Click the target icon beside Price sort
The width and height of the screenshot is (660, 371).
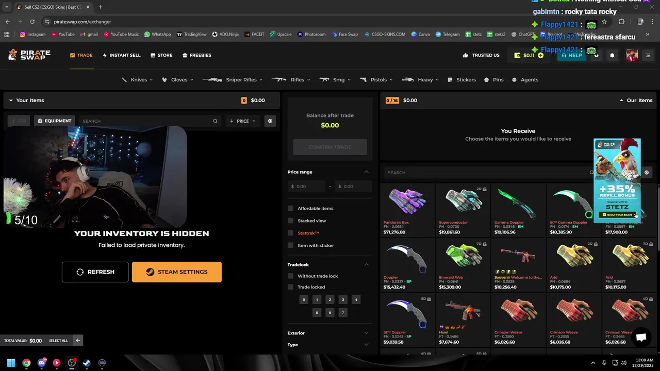(270, 121)
